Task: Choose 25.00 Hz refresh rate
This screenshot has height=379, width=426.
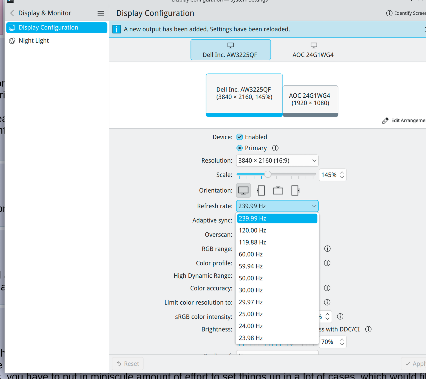Action: tap(277, 314)
